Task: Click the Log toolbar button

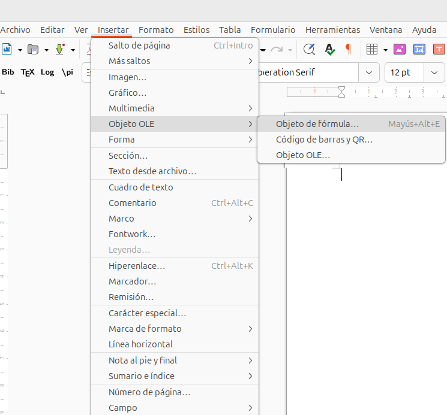Action: 47,72
